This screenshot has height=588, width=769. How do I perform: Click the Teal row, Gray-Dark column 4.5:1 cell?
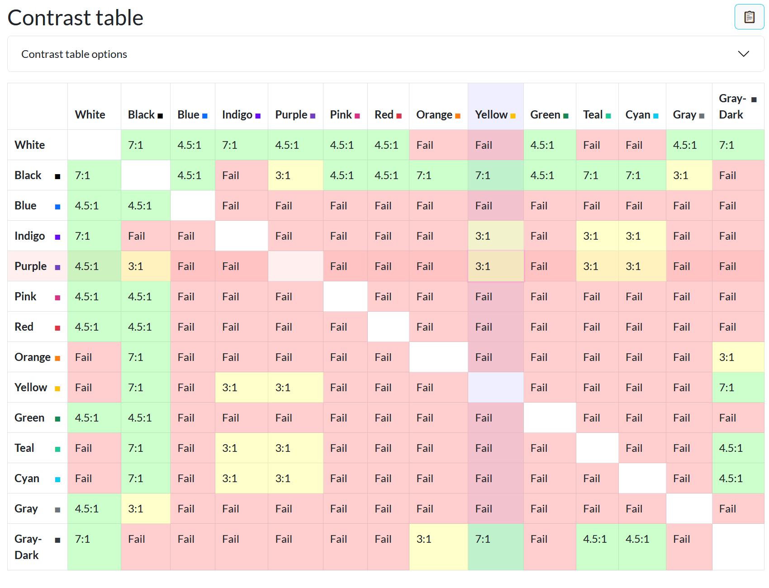point(738,448)
